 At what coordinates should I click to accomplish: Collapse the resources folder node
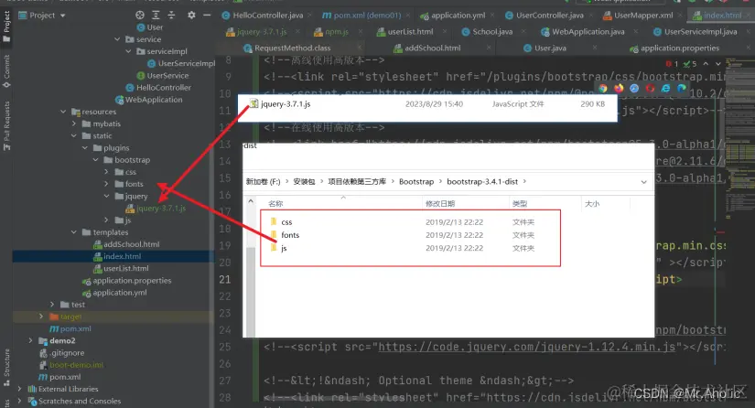point(63,111)
